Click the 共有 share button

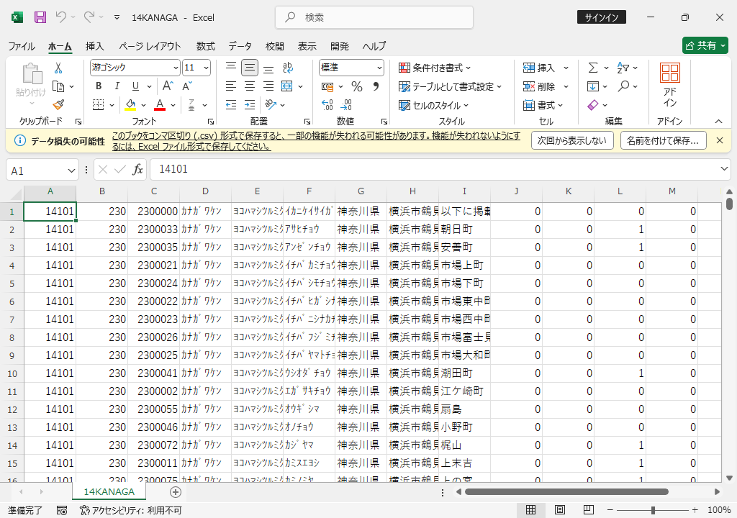click(x=705, y=45)
